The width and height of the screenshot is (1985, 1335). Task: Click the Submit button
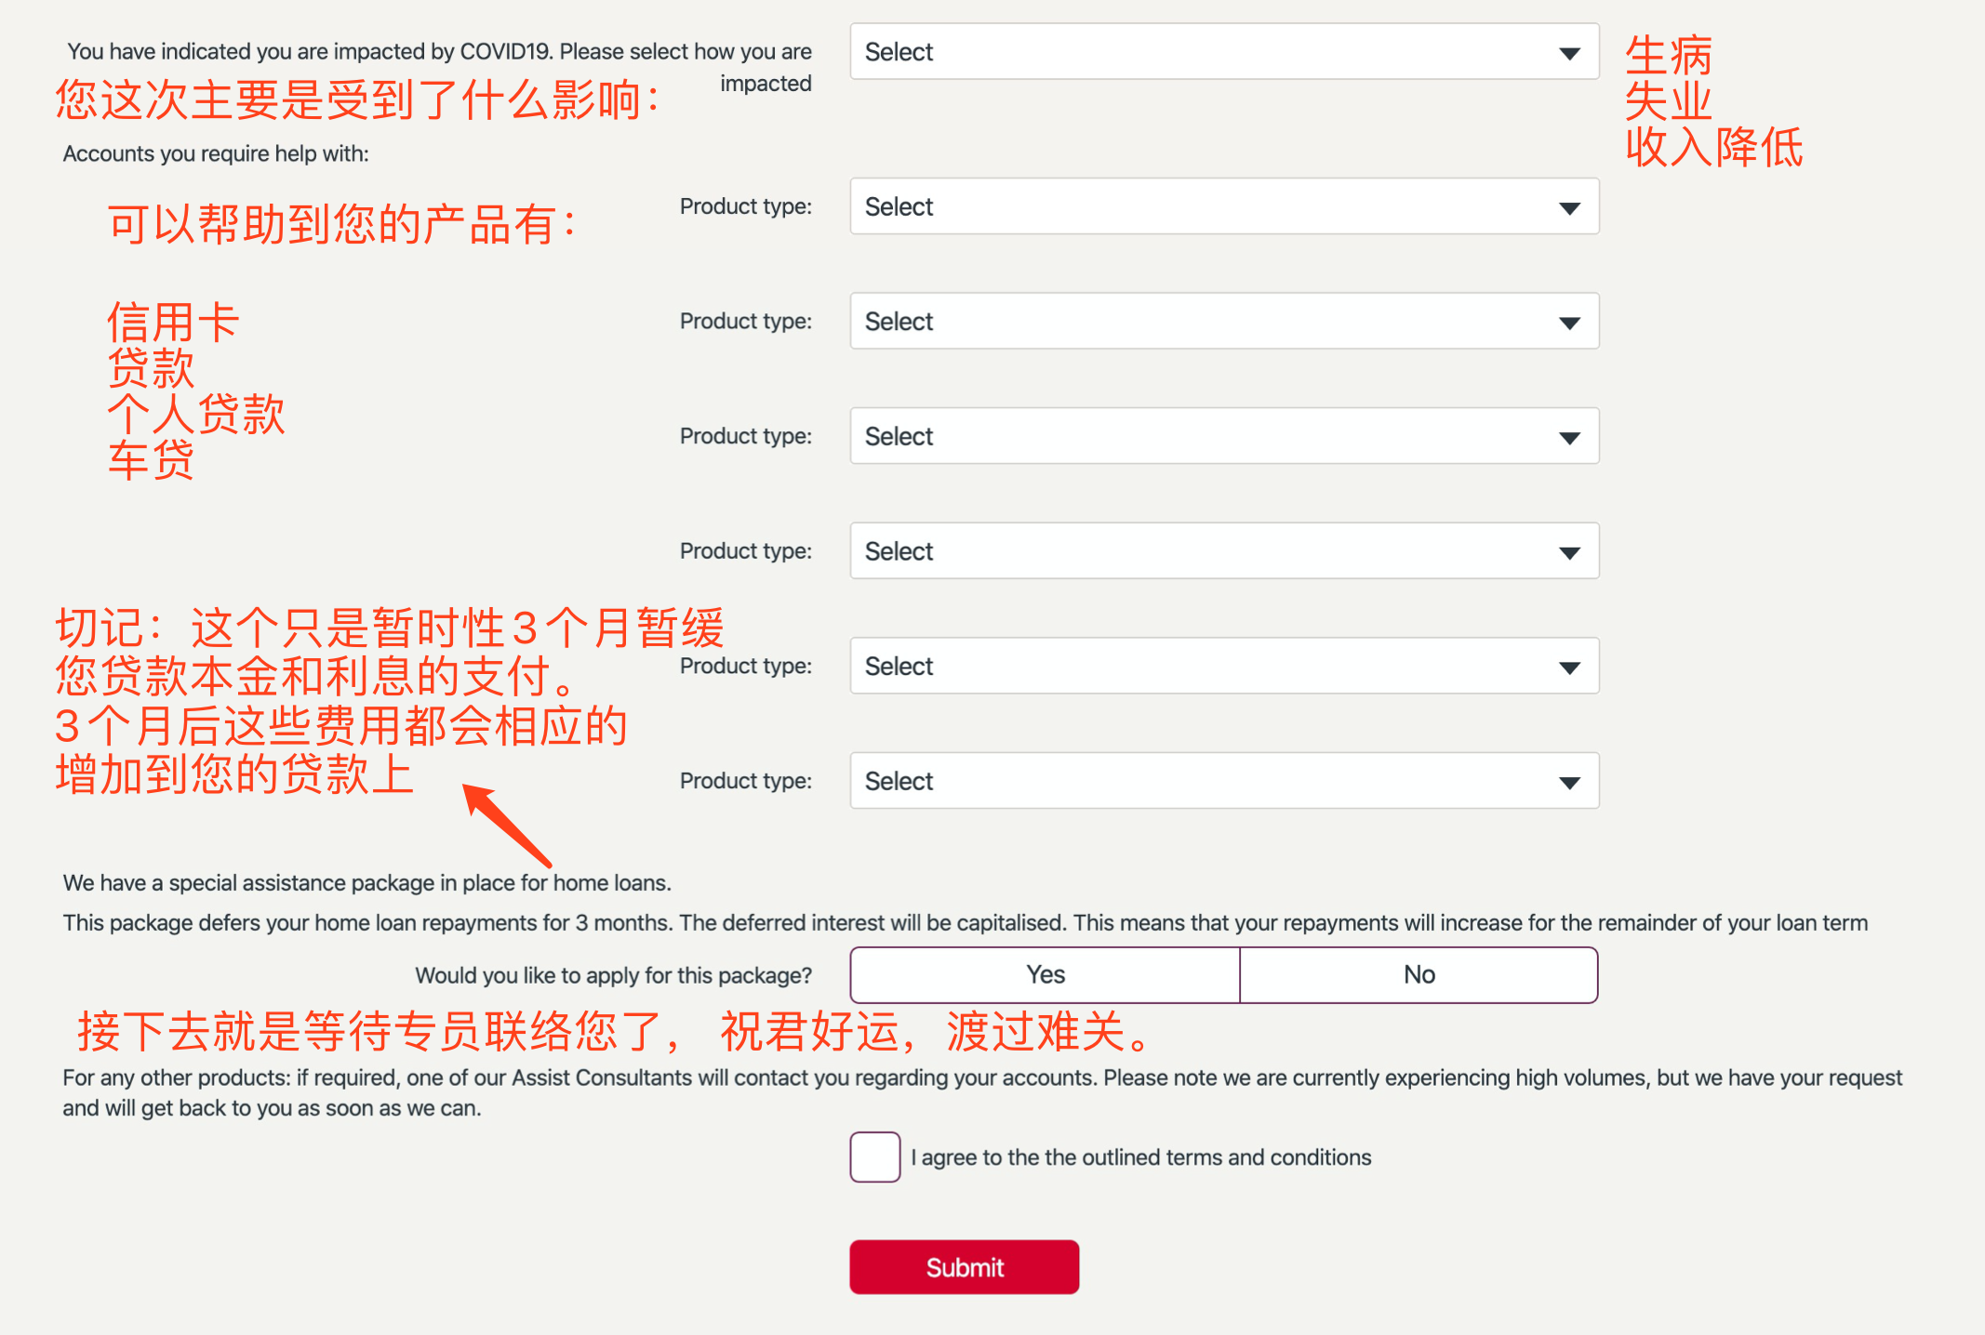pyautogui.click(x=964, y=1266)
